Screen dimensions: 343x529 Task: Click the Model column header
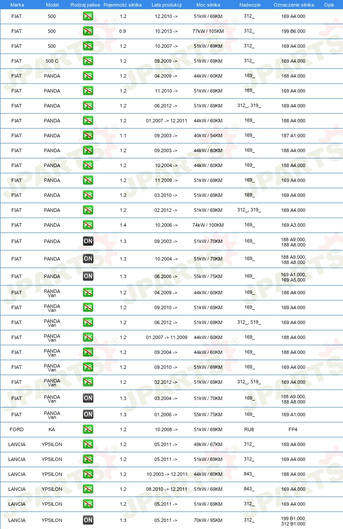pos(52,5)
